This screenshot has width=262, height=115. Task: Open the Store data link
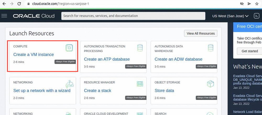click(164, 91)
